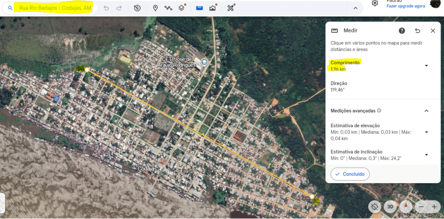
Task: Click the Concluído button
Action: coord(350,174)
